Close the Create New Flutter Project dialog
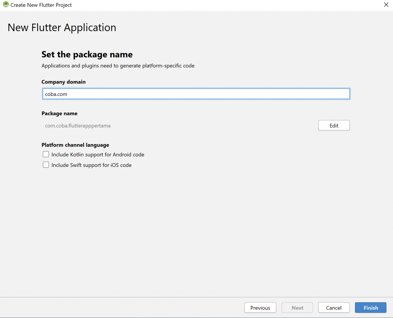 tap(386, 5)
